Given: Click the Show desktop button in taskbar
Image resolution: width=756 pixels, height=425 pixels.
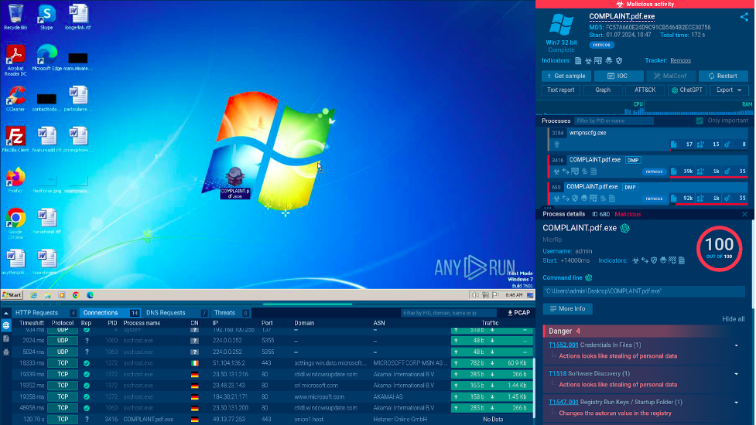Looking at the screenshot, I should coord(530,295).
